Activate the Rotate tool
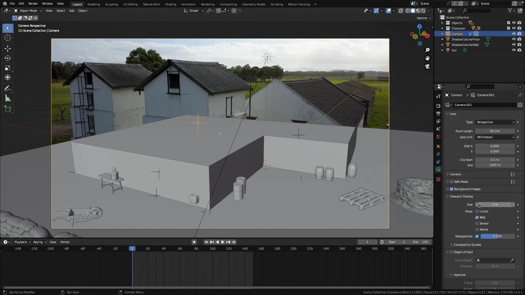Screen dimensions: 525x295 point(8,58)
